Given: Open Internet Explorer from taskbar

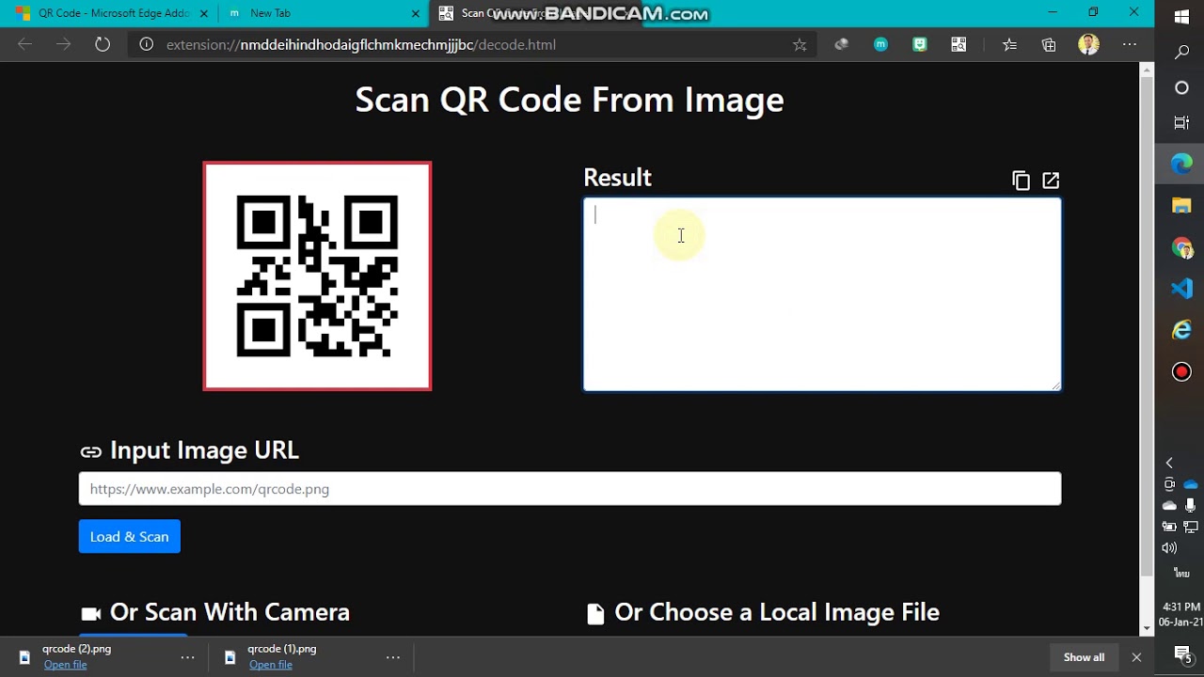Looking at the screenshot, I should (1181, 329).
